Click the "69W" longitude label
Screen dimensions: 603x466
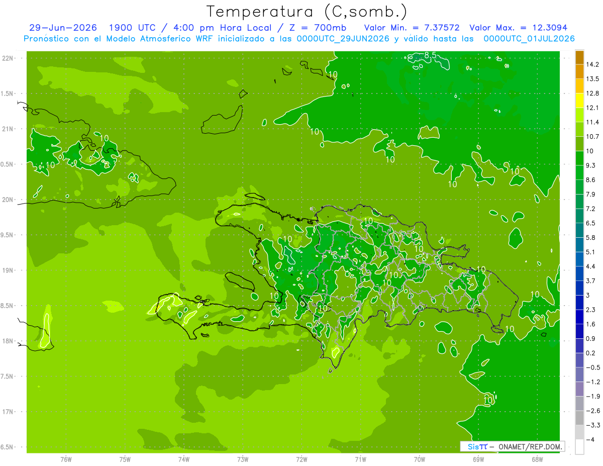478,459
